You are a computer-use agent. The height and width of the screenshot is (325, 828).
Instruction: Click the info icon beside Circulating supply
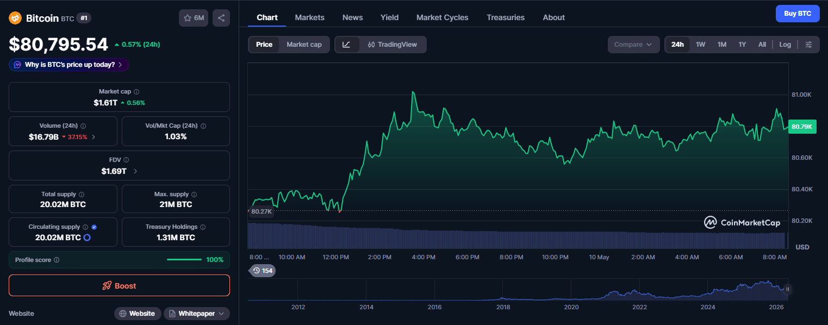85,227
